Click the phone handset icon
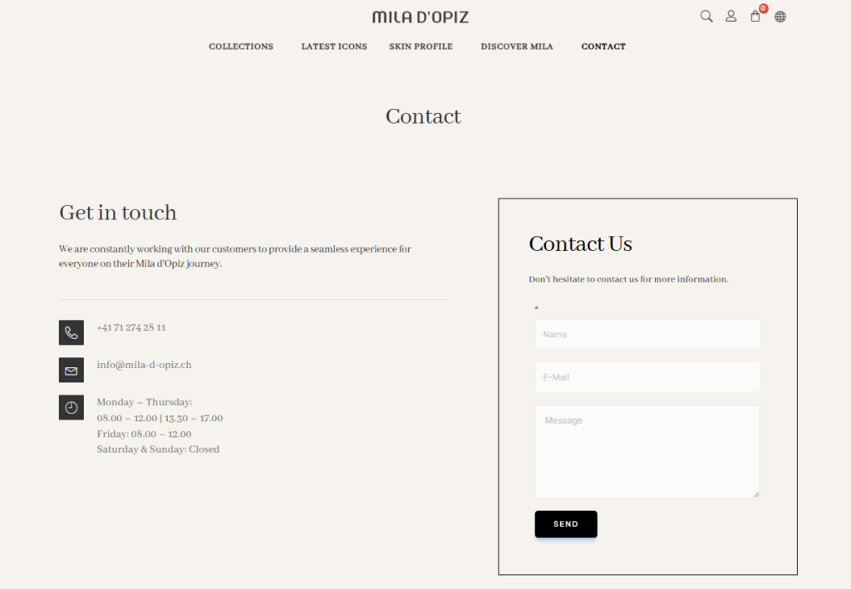This screenshot has width=851, height=589. (71, 332)
